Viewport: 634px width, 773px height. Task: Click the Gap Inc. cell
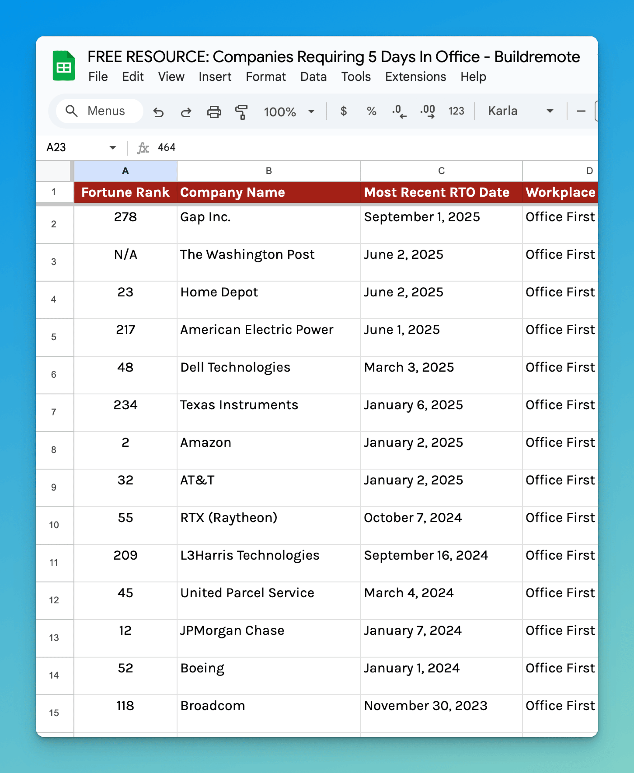(269, 225)
